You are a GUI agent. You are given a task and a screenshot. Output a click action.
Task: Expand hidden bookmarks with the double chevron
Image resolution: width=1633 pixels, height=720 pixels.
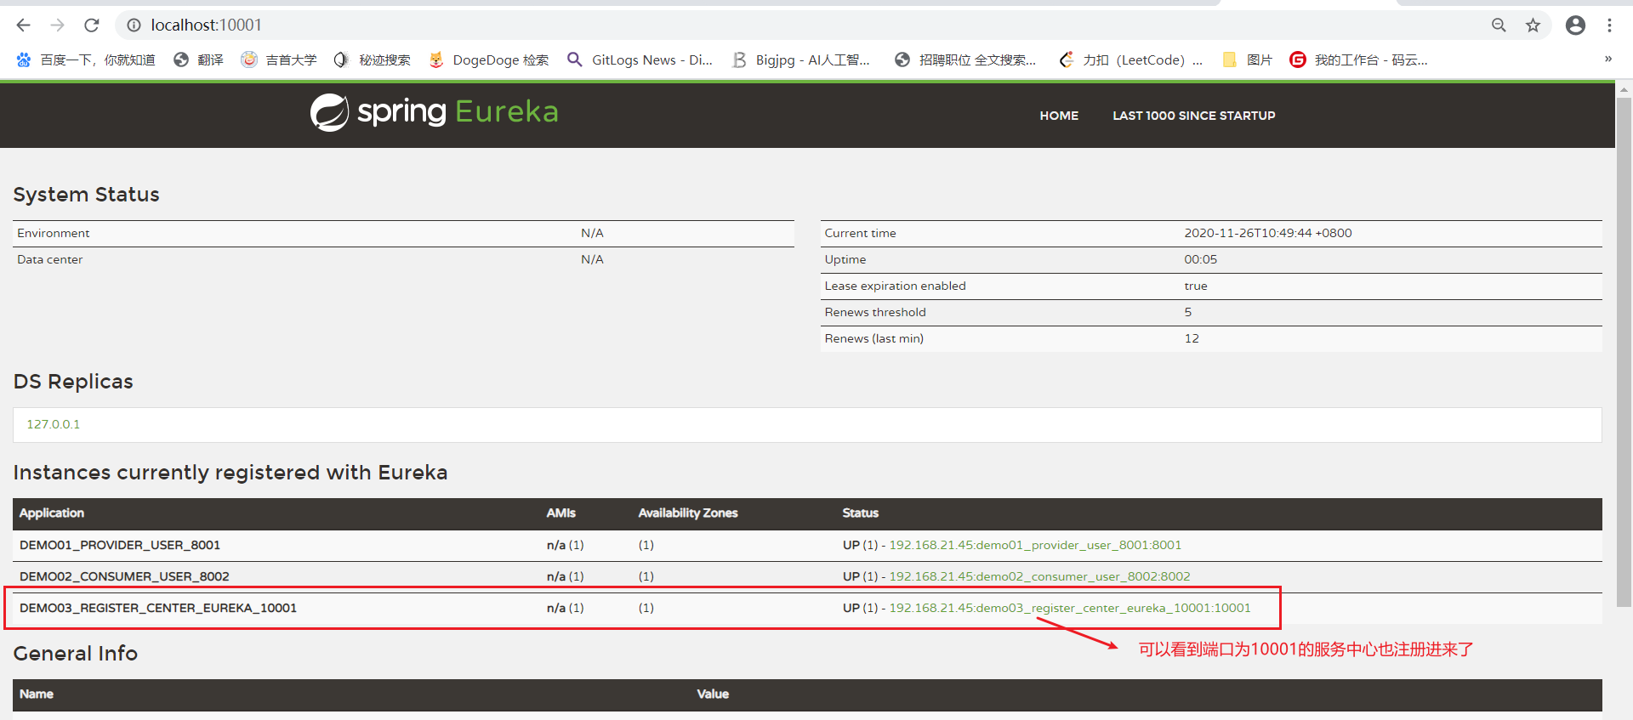(x=1607, y=59)
